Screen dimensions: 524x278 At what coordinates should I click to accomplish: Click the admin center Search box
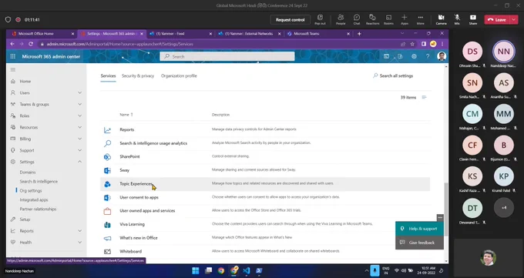[227, 56]
